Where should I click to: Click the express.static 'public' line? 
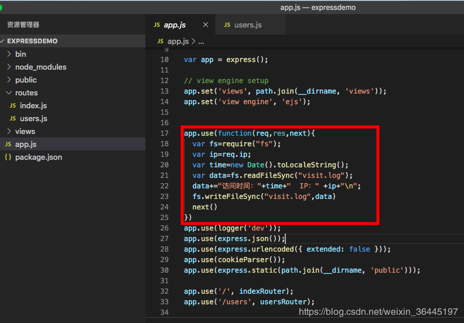click(x=302, y=270)
